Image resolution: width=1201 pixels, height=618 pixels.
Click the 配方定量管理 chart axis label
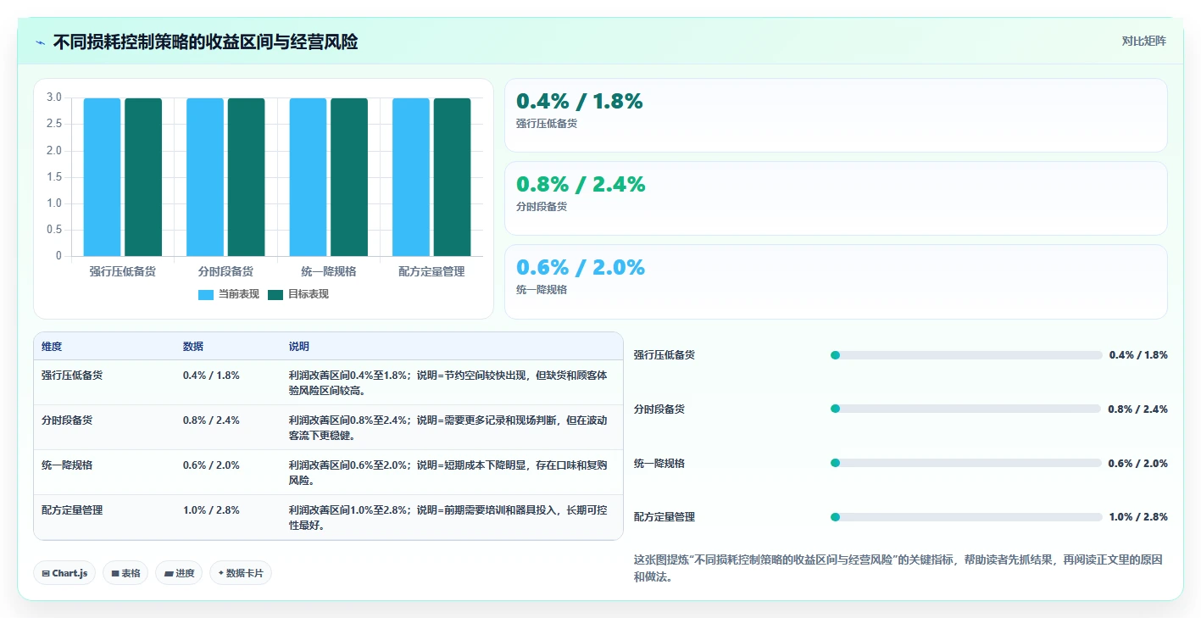point(431,271)
